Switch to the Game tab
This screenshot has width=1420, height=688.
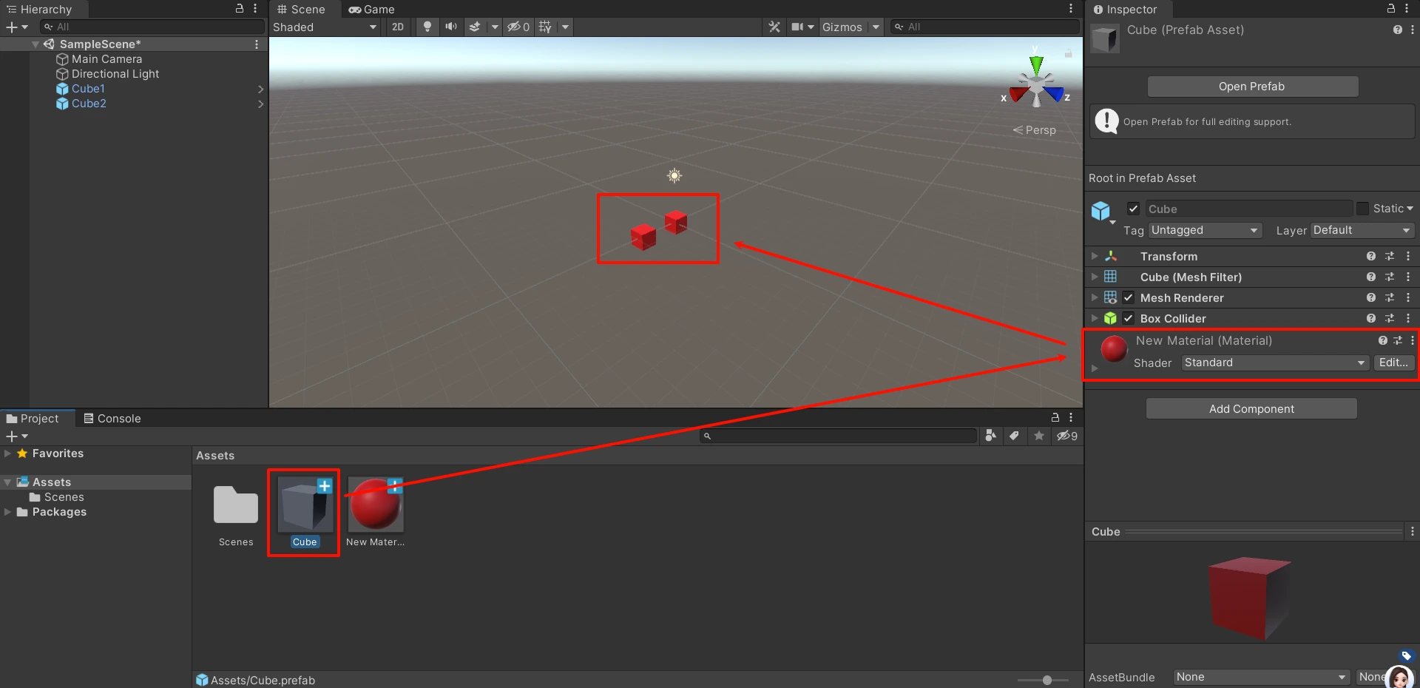point(372,9)
